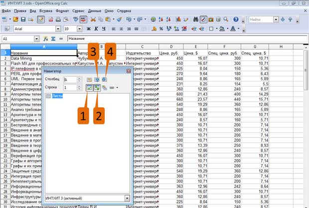Open the Формат menu
The width and height of the screenshot is (309, 208).
pyautogui.click(x=62, y=11)
